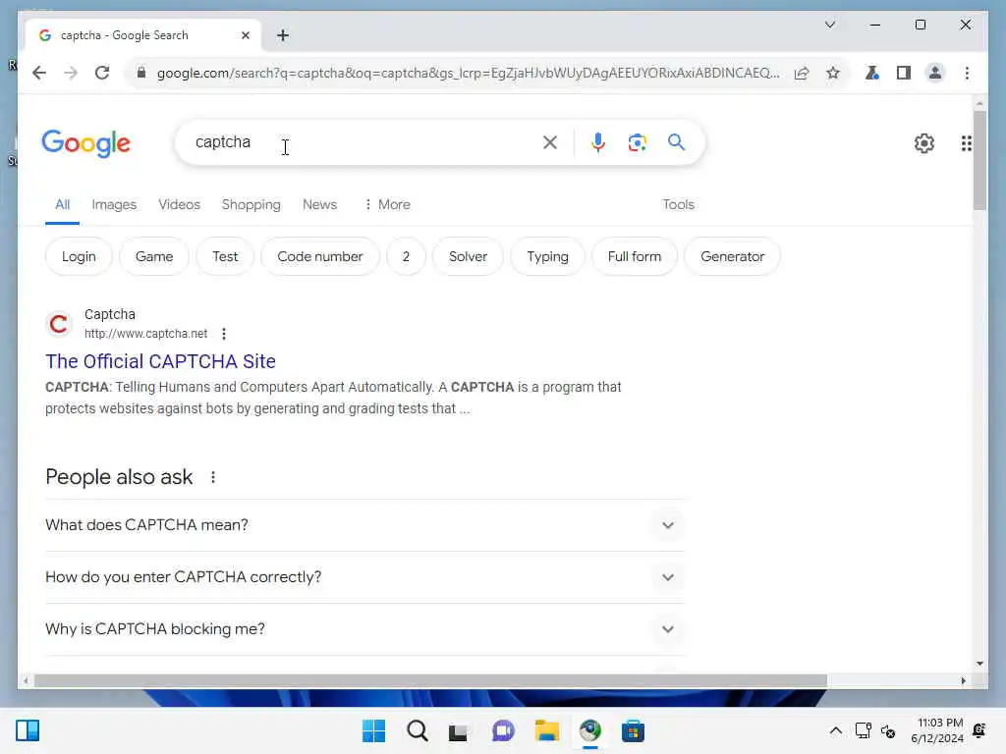Open Task View on the taskbar

460,730
